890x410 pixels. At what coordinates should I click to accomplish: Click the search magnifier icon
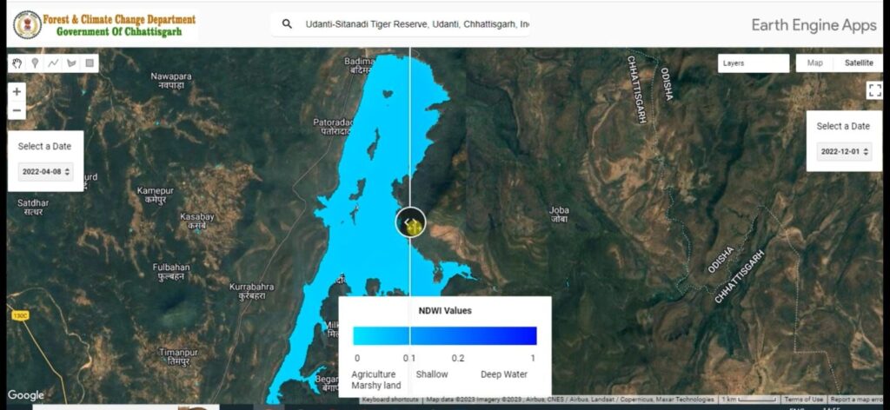[287, 24]
